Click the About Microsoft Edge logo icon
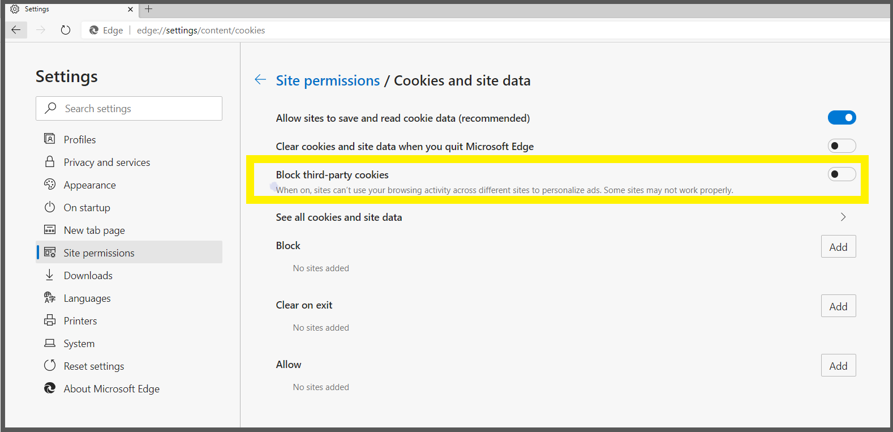The height and width of the screenshot is (432, 893). [50, 388]
